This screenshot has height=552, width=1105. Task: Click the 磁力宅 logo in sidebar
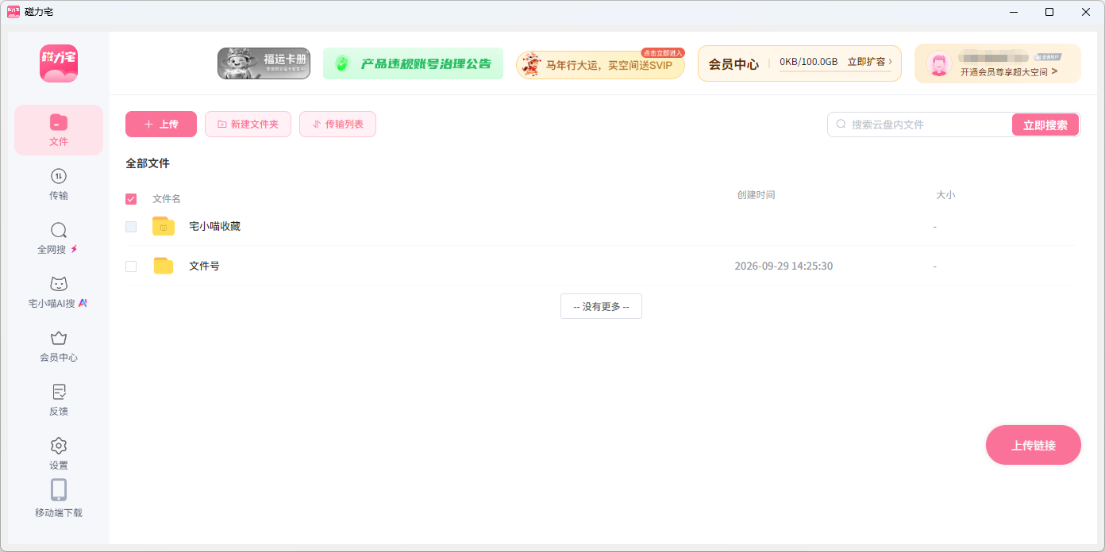(59, 63)
